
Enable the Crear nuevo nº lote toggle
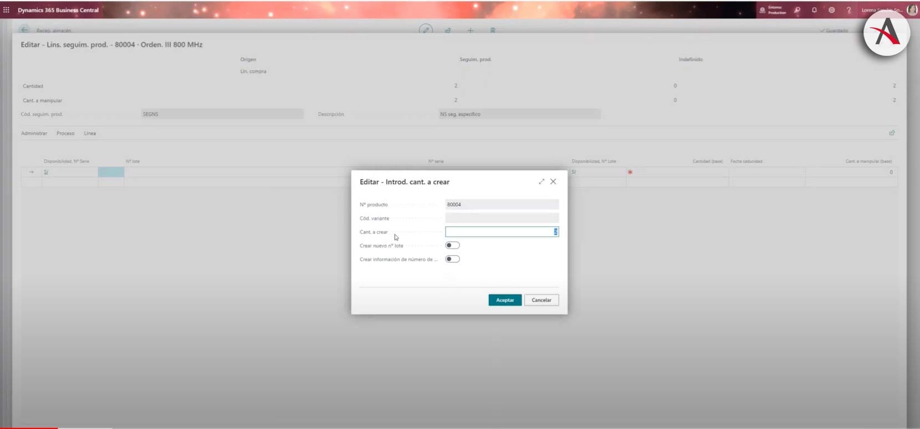click(x=452, y=245)
